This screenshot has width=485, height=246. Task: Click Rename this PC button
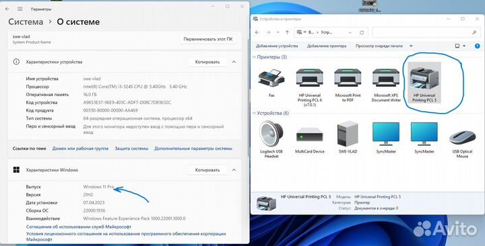coord(208,39)
